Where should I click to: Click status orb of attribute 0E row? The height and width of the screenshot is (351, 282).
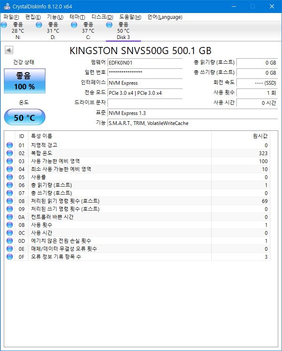[x=10, y=249]
